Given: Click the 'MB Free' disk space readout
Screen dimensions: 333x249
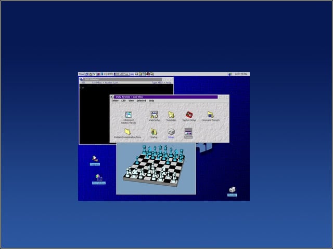Looking at the screenshot, I should 122,74.
